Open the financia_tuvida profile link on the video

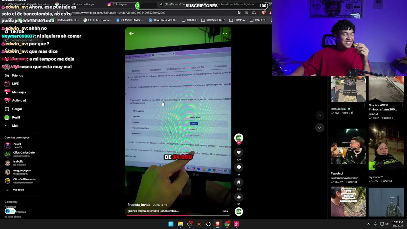click(x=139, y=205)
